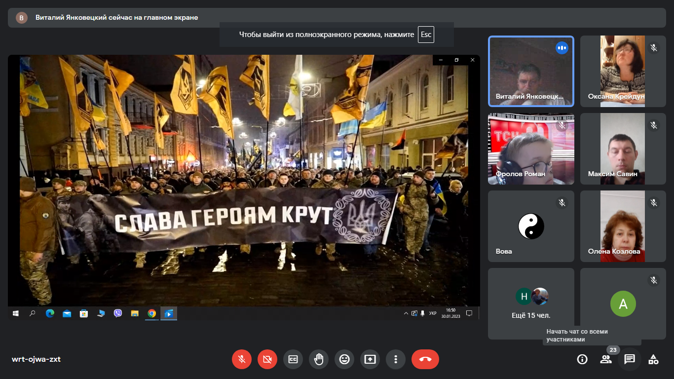Click the Windows Start button in shared screen
Image resolution: width=674 pixels, height=379 pixels.
click(x=15, y=313)
